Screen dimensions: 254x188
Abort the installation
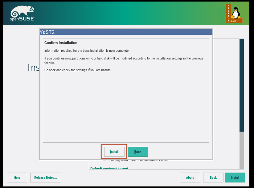(190, 178)
